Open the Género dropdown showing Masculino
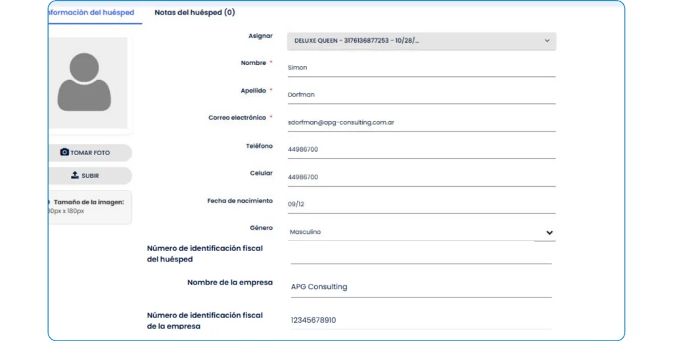 tap(411, 232)
